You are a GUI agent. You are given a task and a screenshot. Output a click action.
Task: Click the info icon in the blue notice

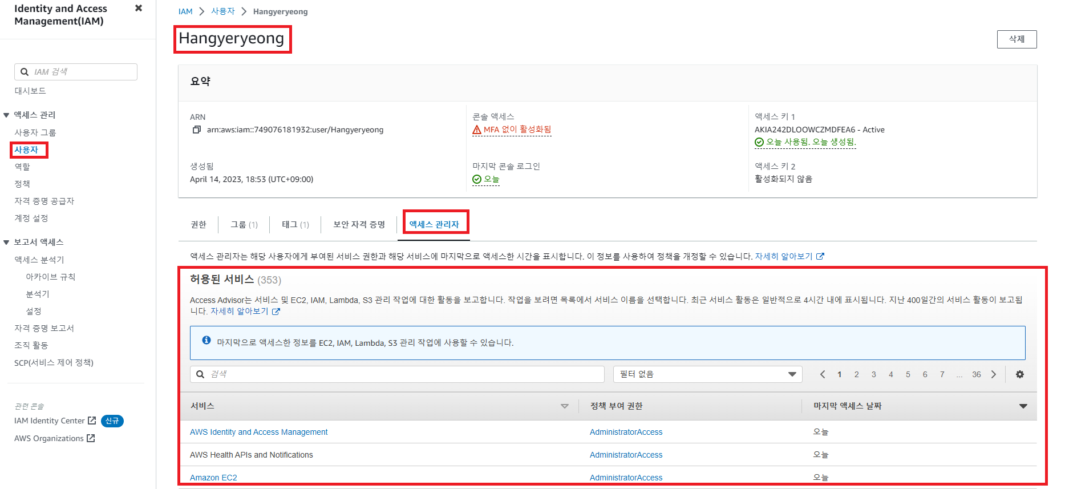[206, 340]
